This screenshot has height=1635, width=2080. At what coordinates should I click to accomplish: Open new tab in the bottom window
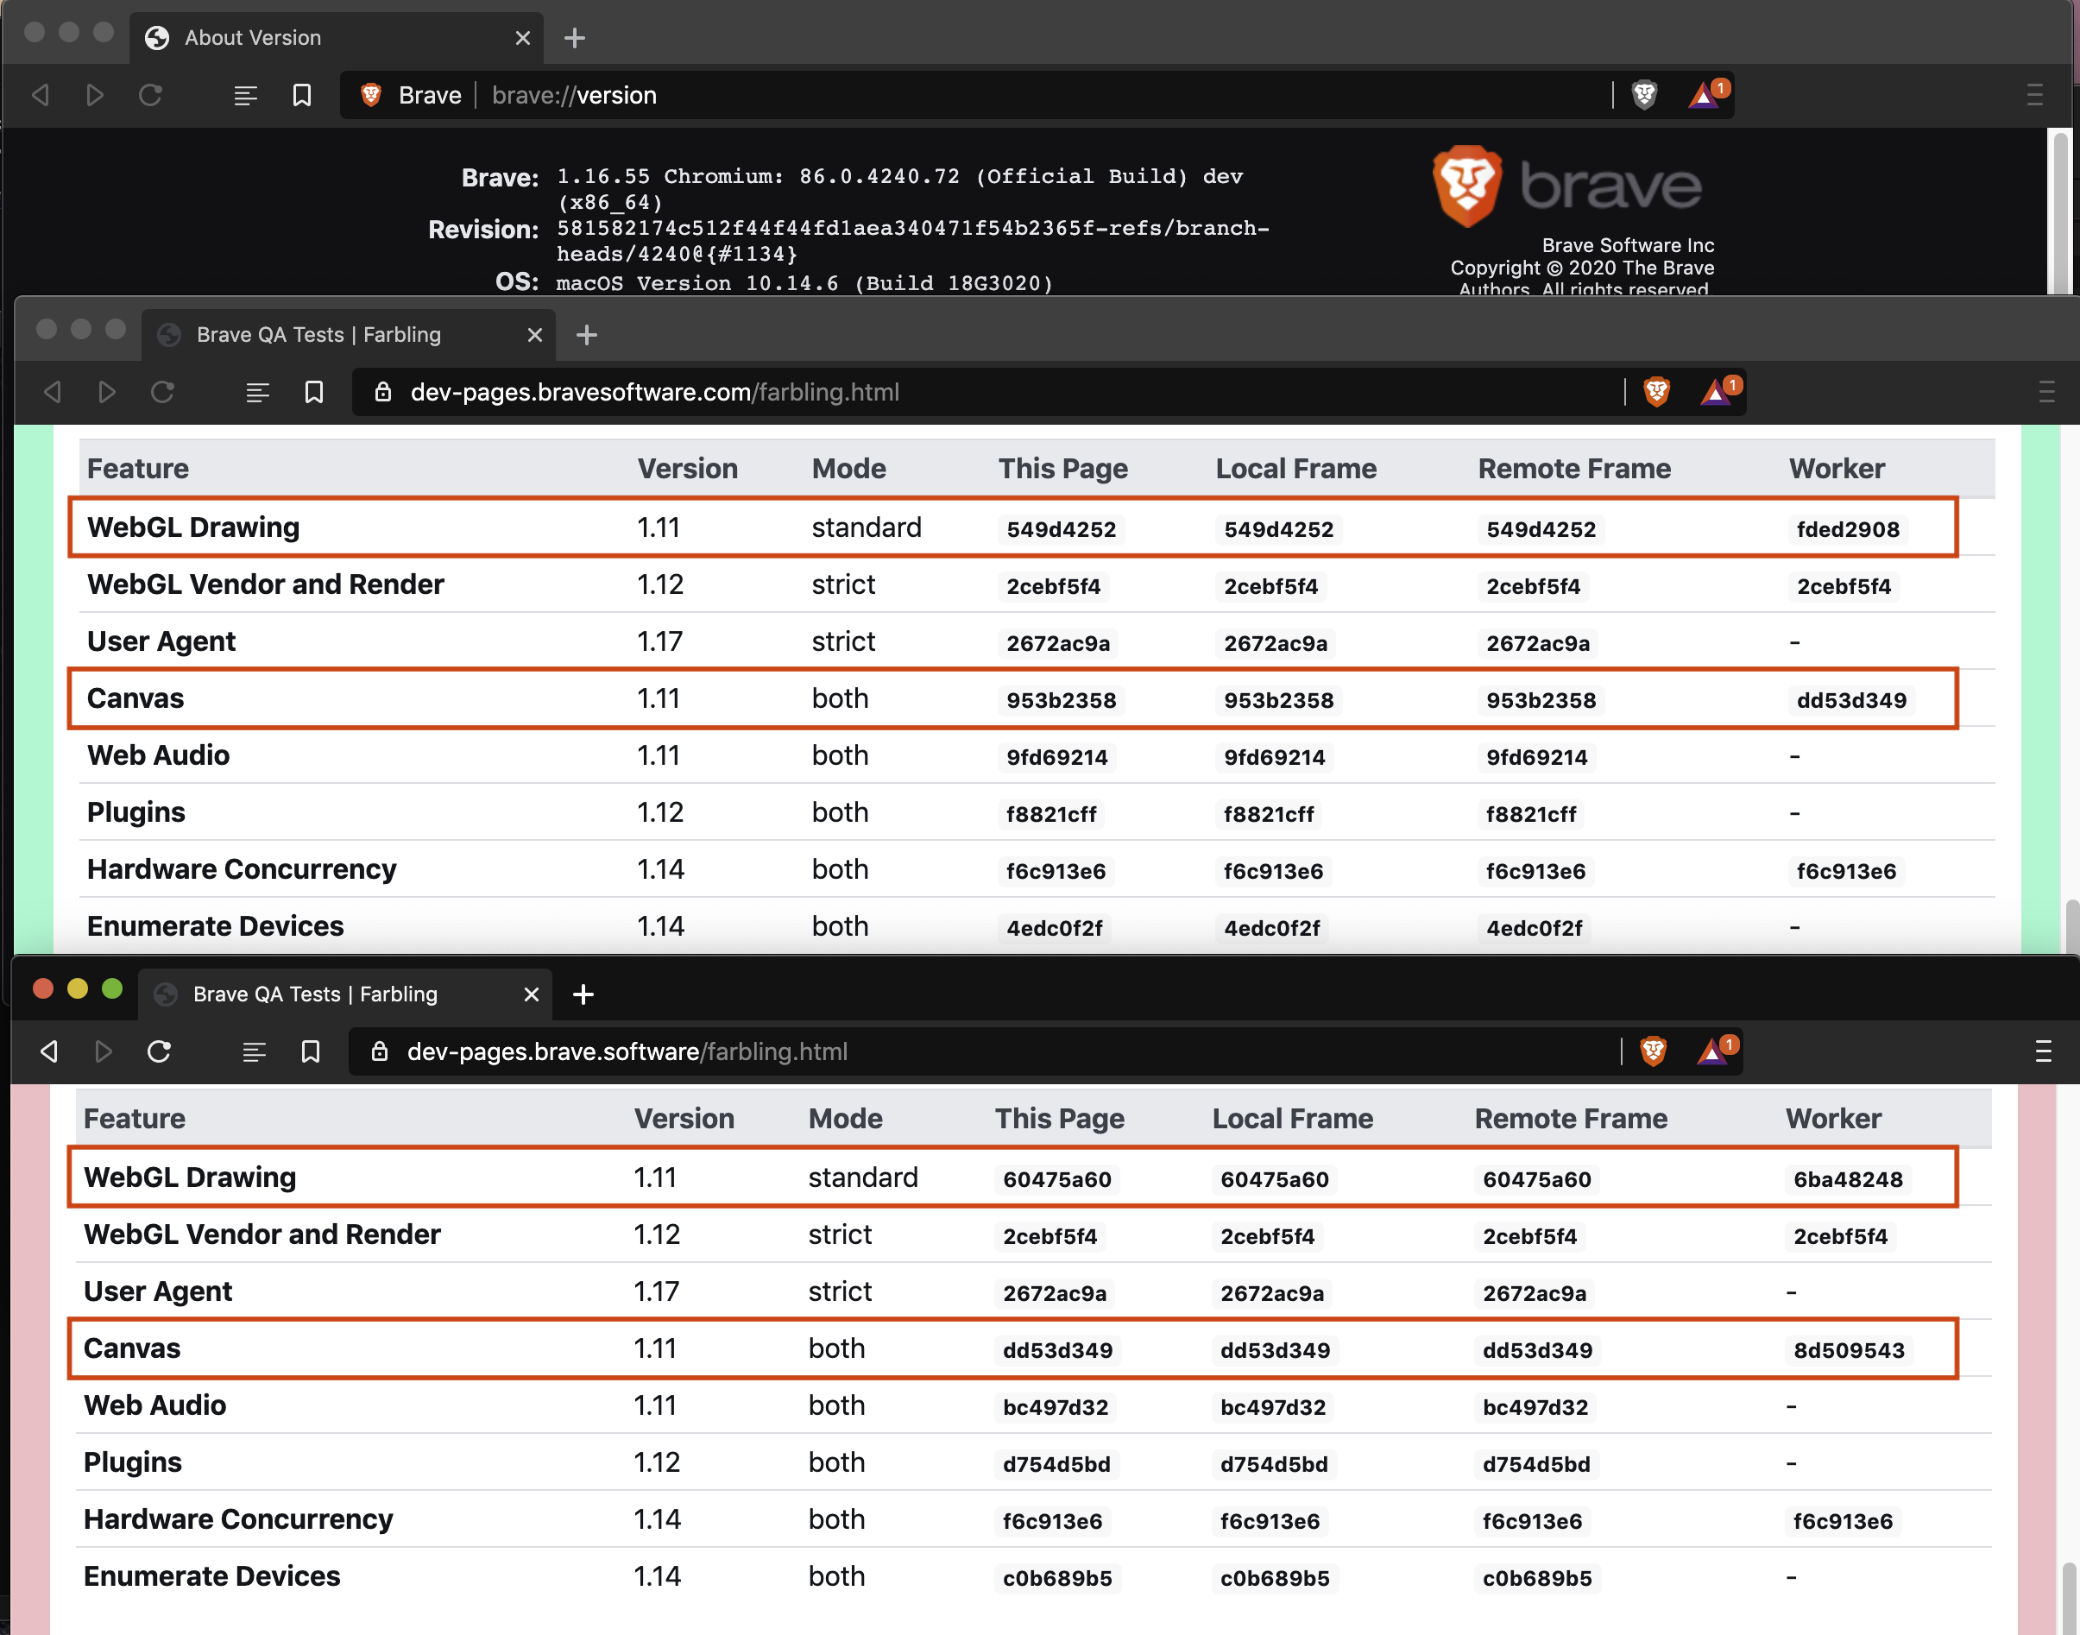tap(583, 994)
